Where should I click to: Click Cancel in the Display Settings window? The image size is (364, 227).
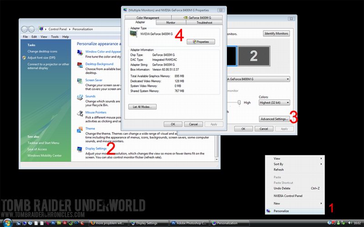(264, 129)
